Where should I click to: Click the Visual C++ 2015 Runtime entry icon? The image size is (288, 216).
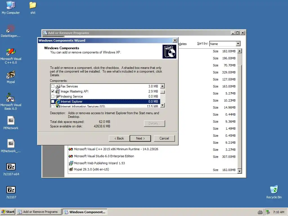pyautogui.click(x=71, y=149)
